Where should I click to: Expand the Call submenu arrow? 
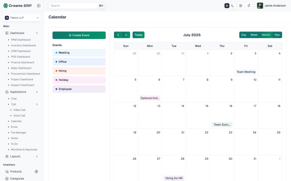[37, 104]
